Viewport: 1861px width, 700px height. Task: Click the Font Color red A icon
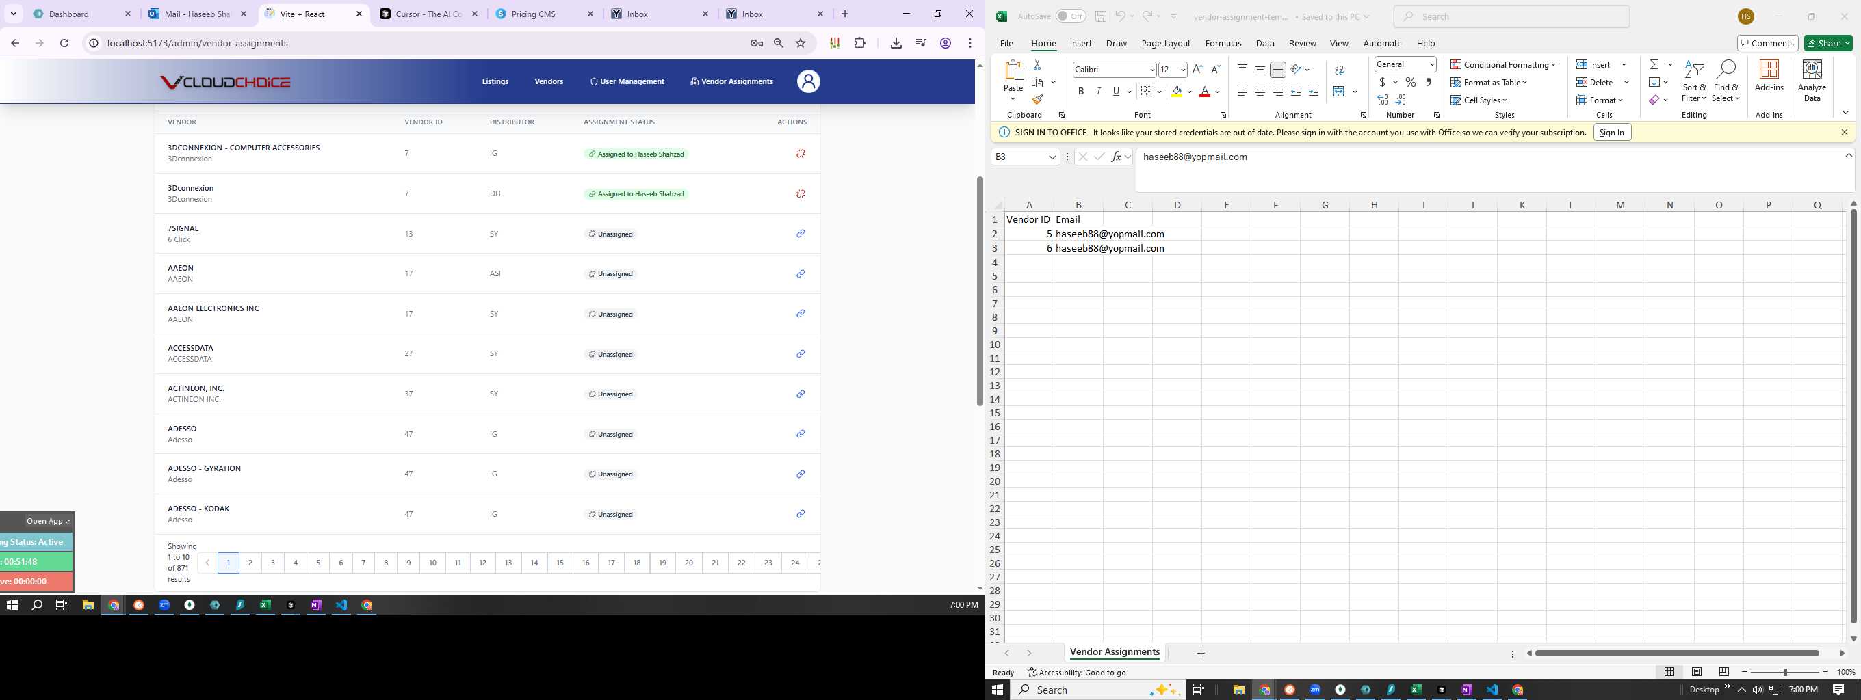pyautogui.click(x=1204, y=92)
